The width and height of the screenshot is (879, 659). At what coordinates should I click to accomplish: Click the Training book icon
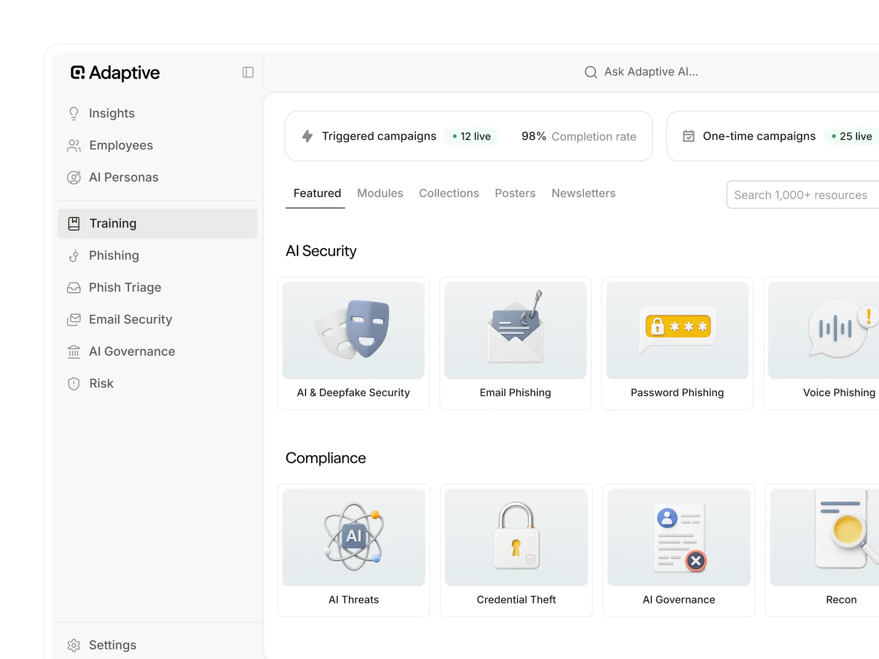coord(74,224)
